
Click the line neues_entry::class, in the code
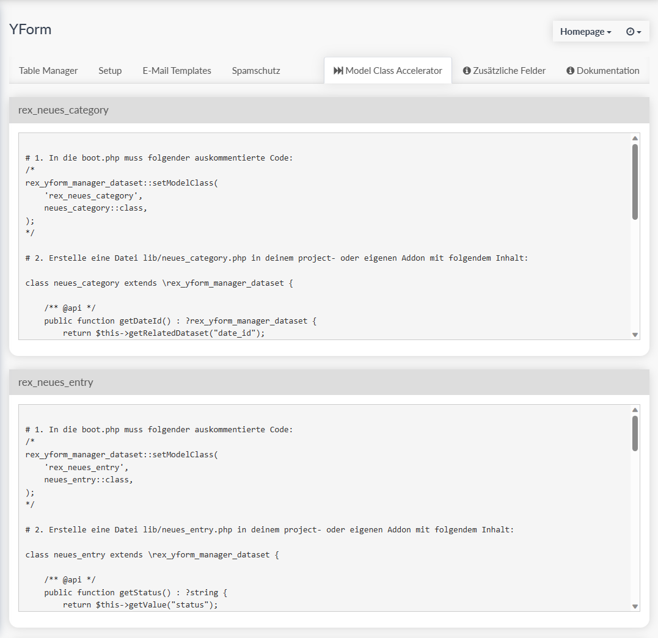click(89, 479)
